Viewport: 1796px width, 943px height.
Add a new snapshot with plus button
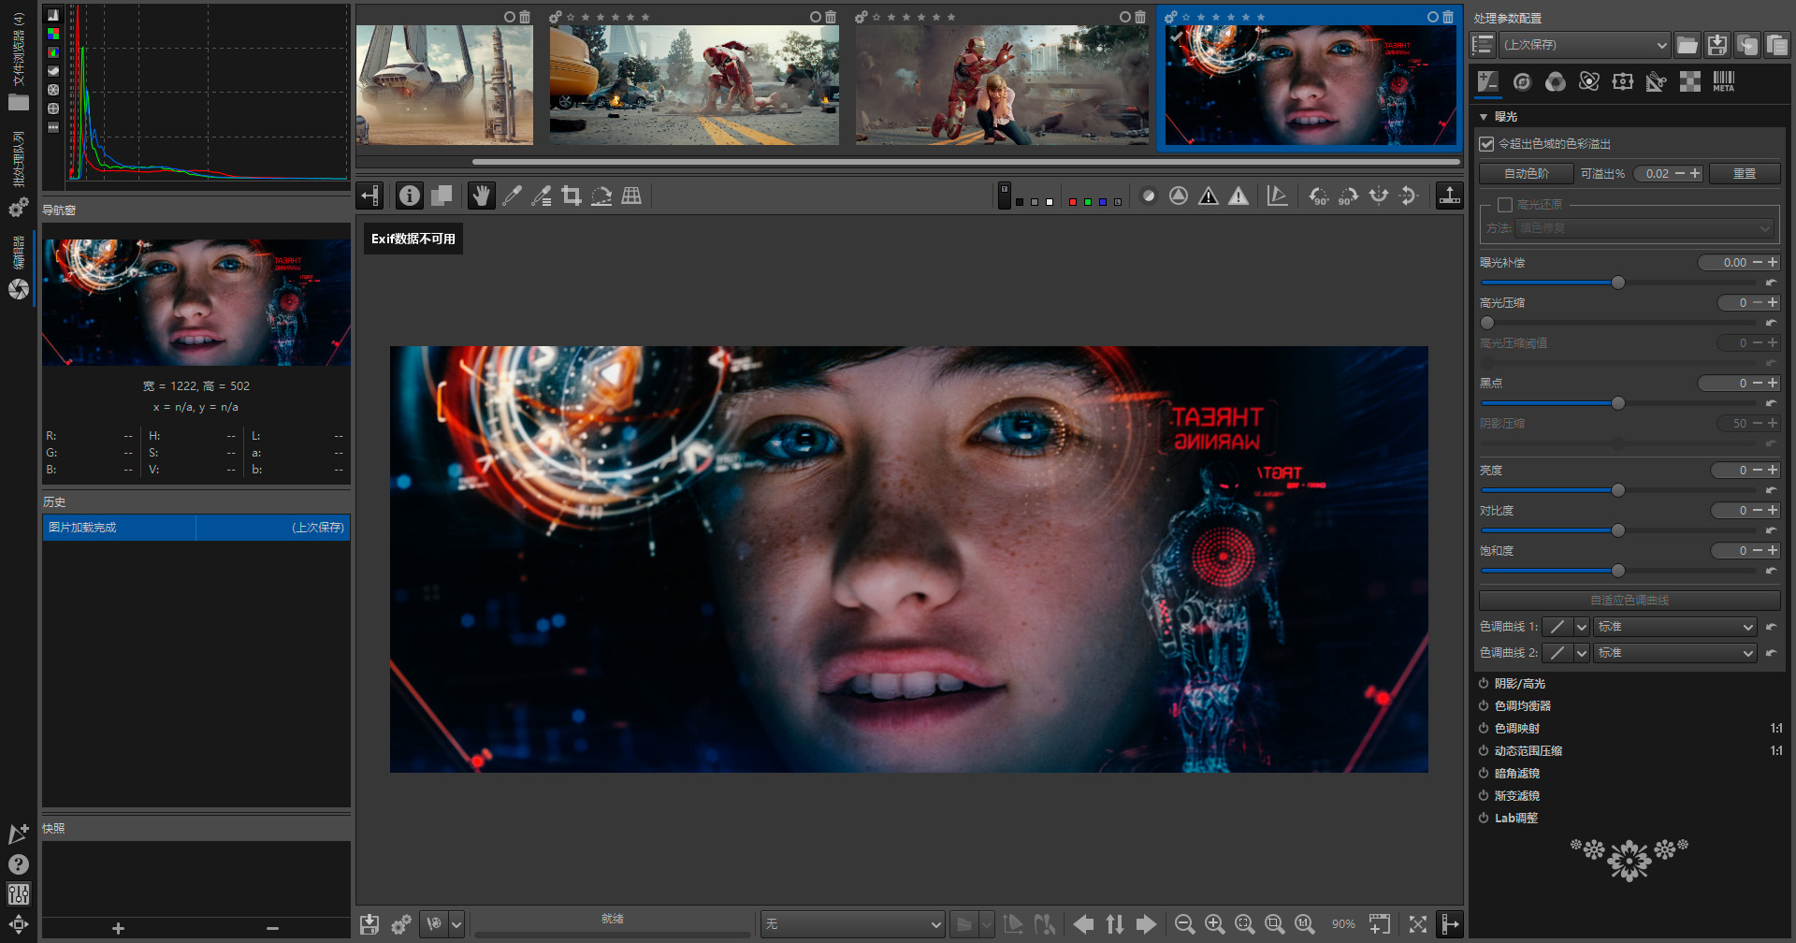coord(118,928)
